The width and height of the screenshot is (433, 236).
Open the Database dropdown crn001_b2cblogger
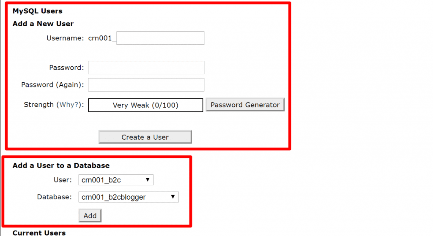click(x=129, y=197)
